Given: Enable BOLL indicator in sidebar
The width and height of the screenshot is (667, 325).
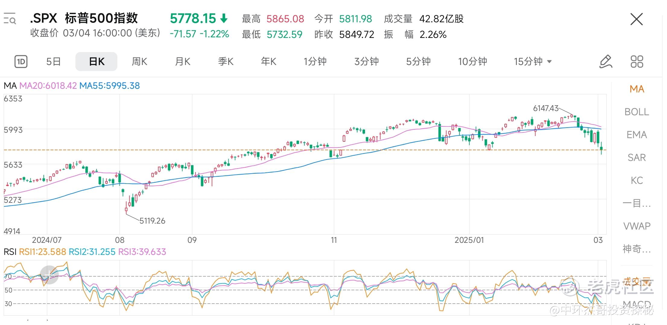Looking at the screenshot, I should point(637,112).
